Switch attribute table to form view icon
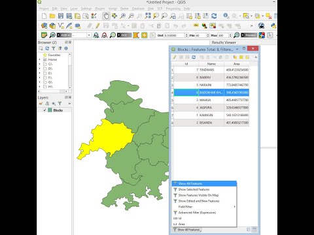 point(249,229)
